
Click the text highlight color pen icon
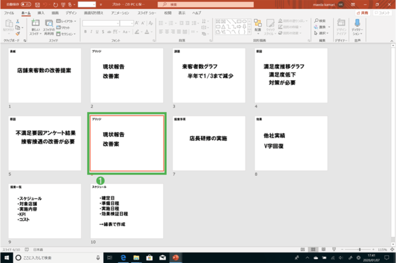pos(137,32)
